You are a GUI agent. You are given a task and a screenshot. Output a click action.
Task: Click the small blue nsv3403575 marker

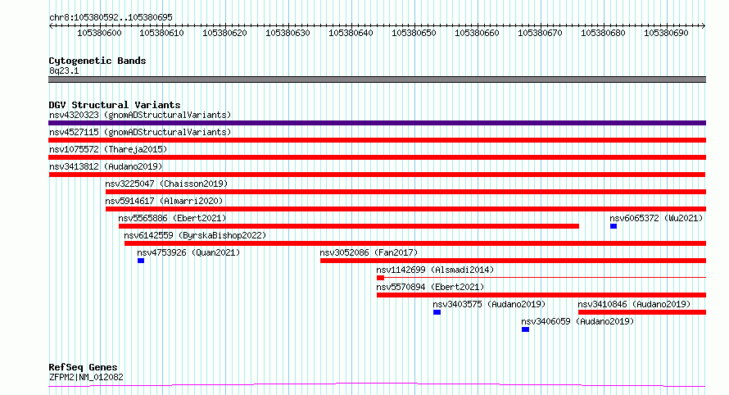tap(437, 313)
